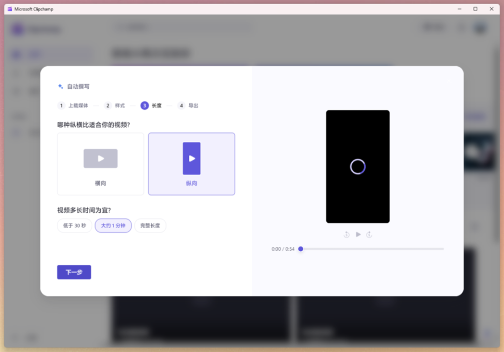
Task: Go to step 4 导出
Action: [187, 106]
